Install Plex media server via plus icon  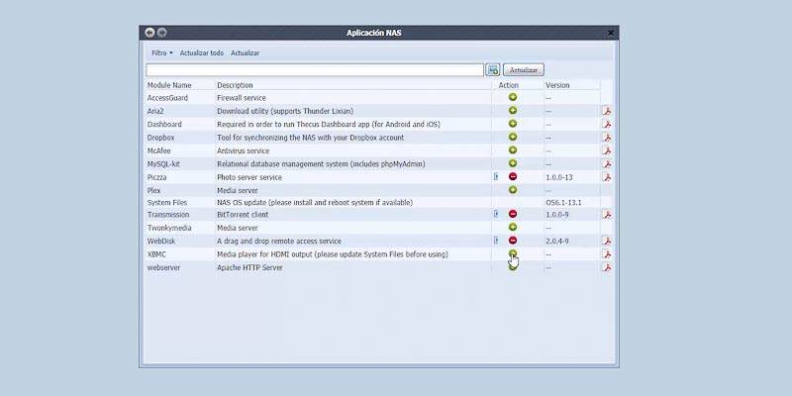(513, 189)
